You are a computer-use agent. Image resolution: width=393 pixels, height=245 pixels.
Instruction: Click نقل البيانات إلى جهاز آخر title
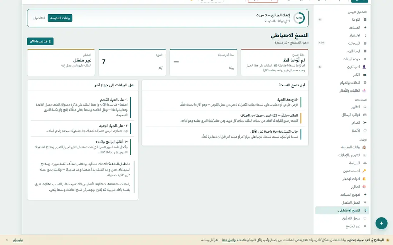click(114, 85)
